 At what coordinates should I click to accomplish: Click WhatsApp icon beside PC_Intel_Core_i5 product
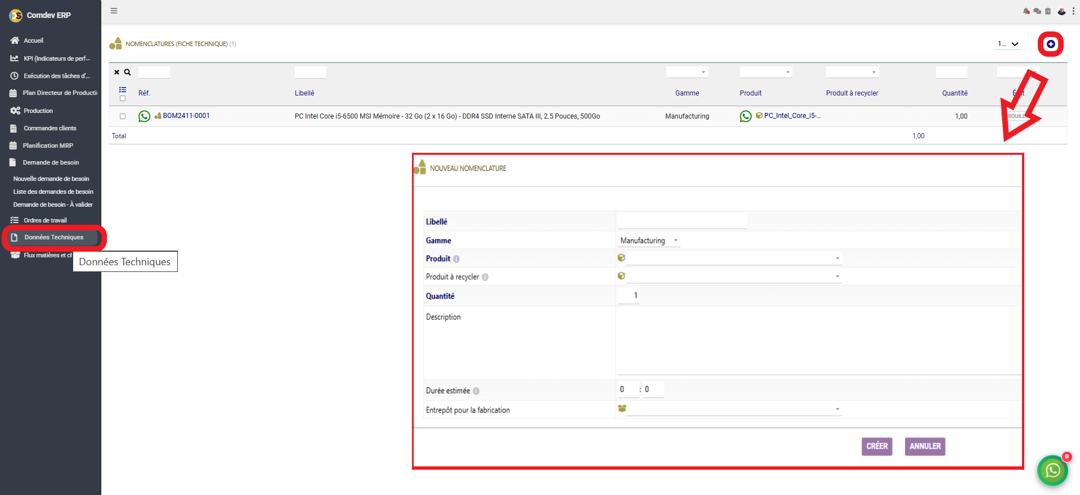(746, 116)
